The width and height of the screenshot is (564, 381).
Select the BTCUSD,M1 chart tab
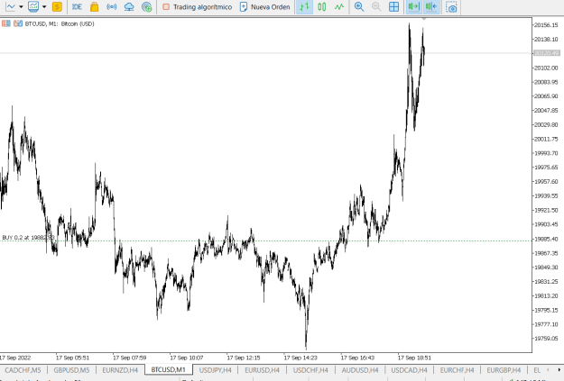point(169,369)
